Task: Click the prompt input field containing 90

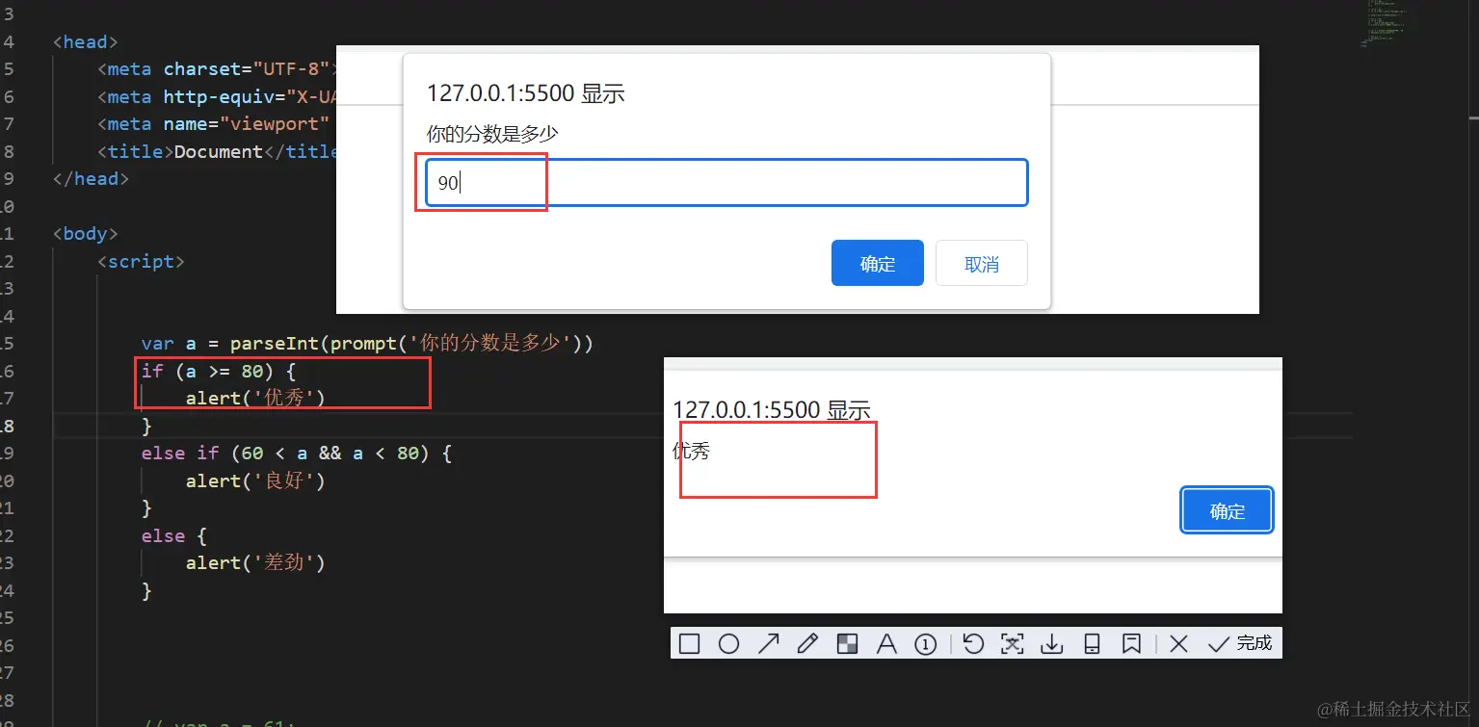Action: 727,183
